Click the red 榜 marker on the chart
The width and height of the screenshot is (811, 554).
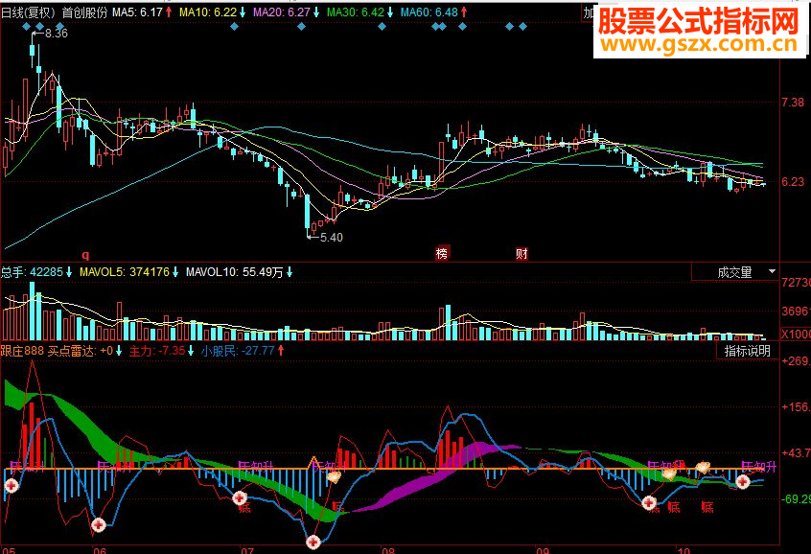tap(442, 253)
